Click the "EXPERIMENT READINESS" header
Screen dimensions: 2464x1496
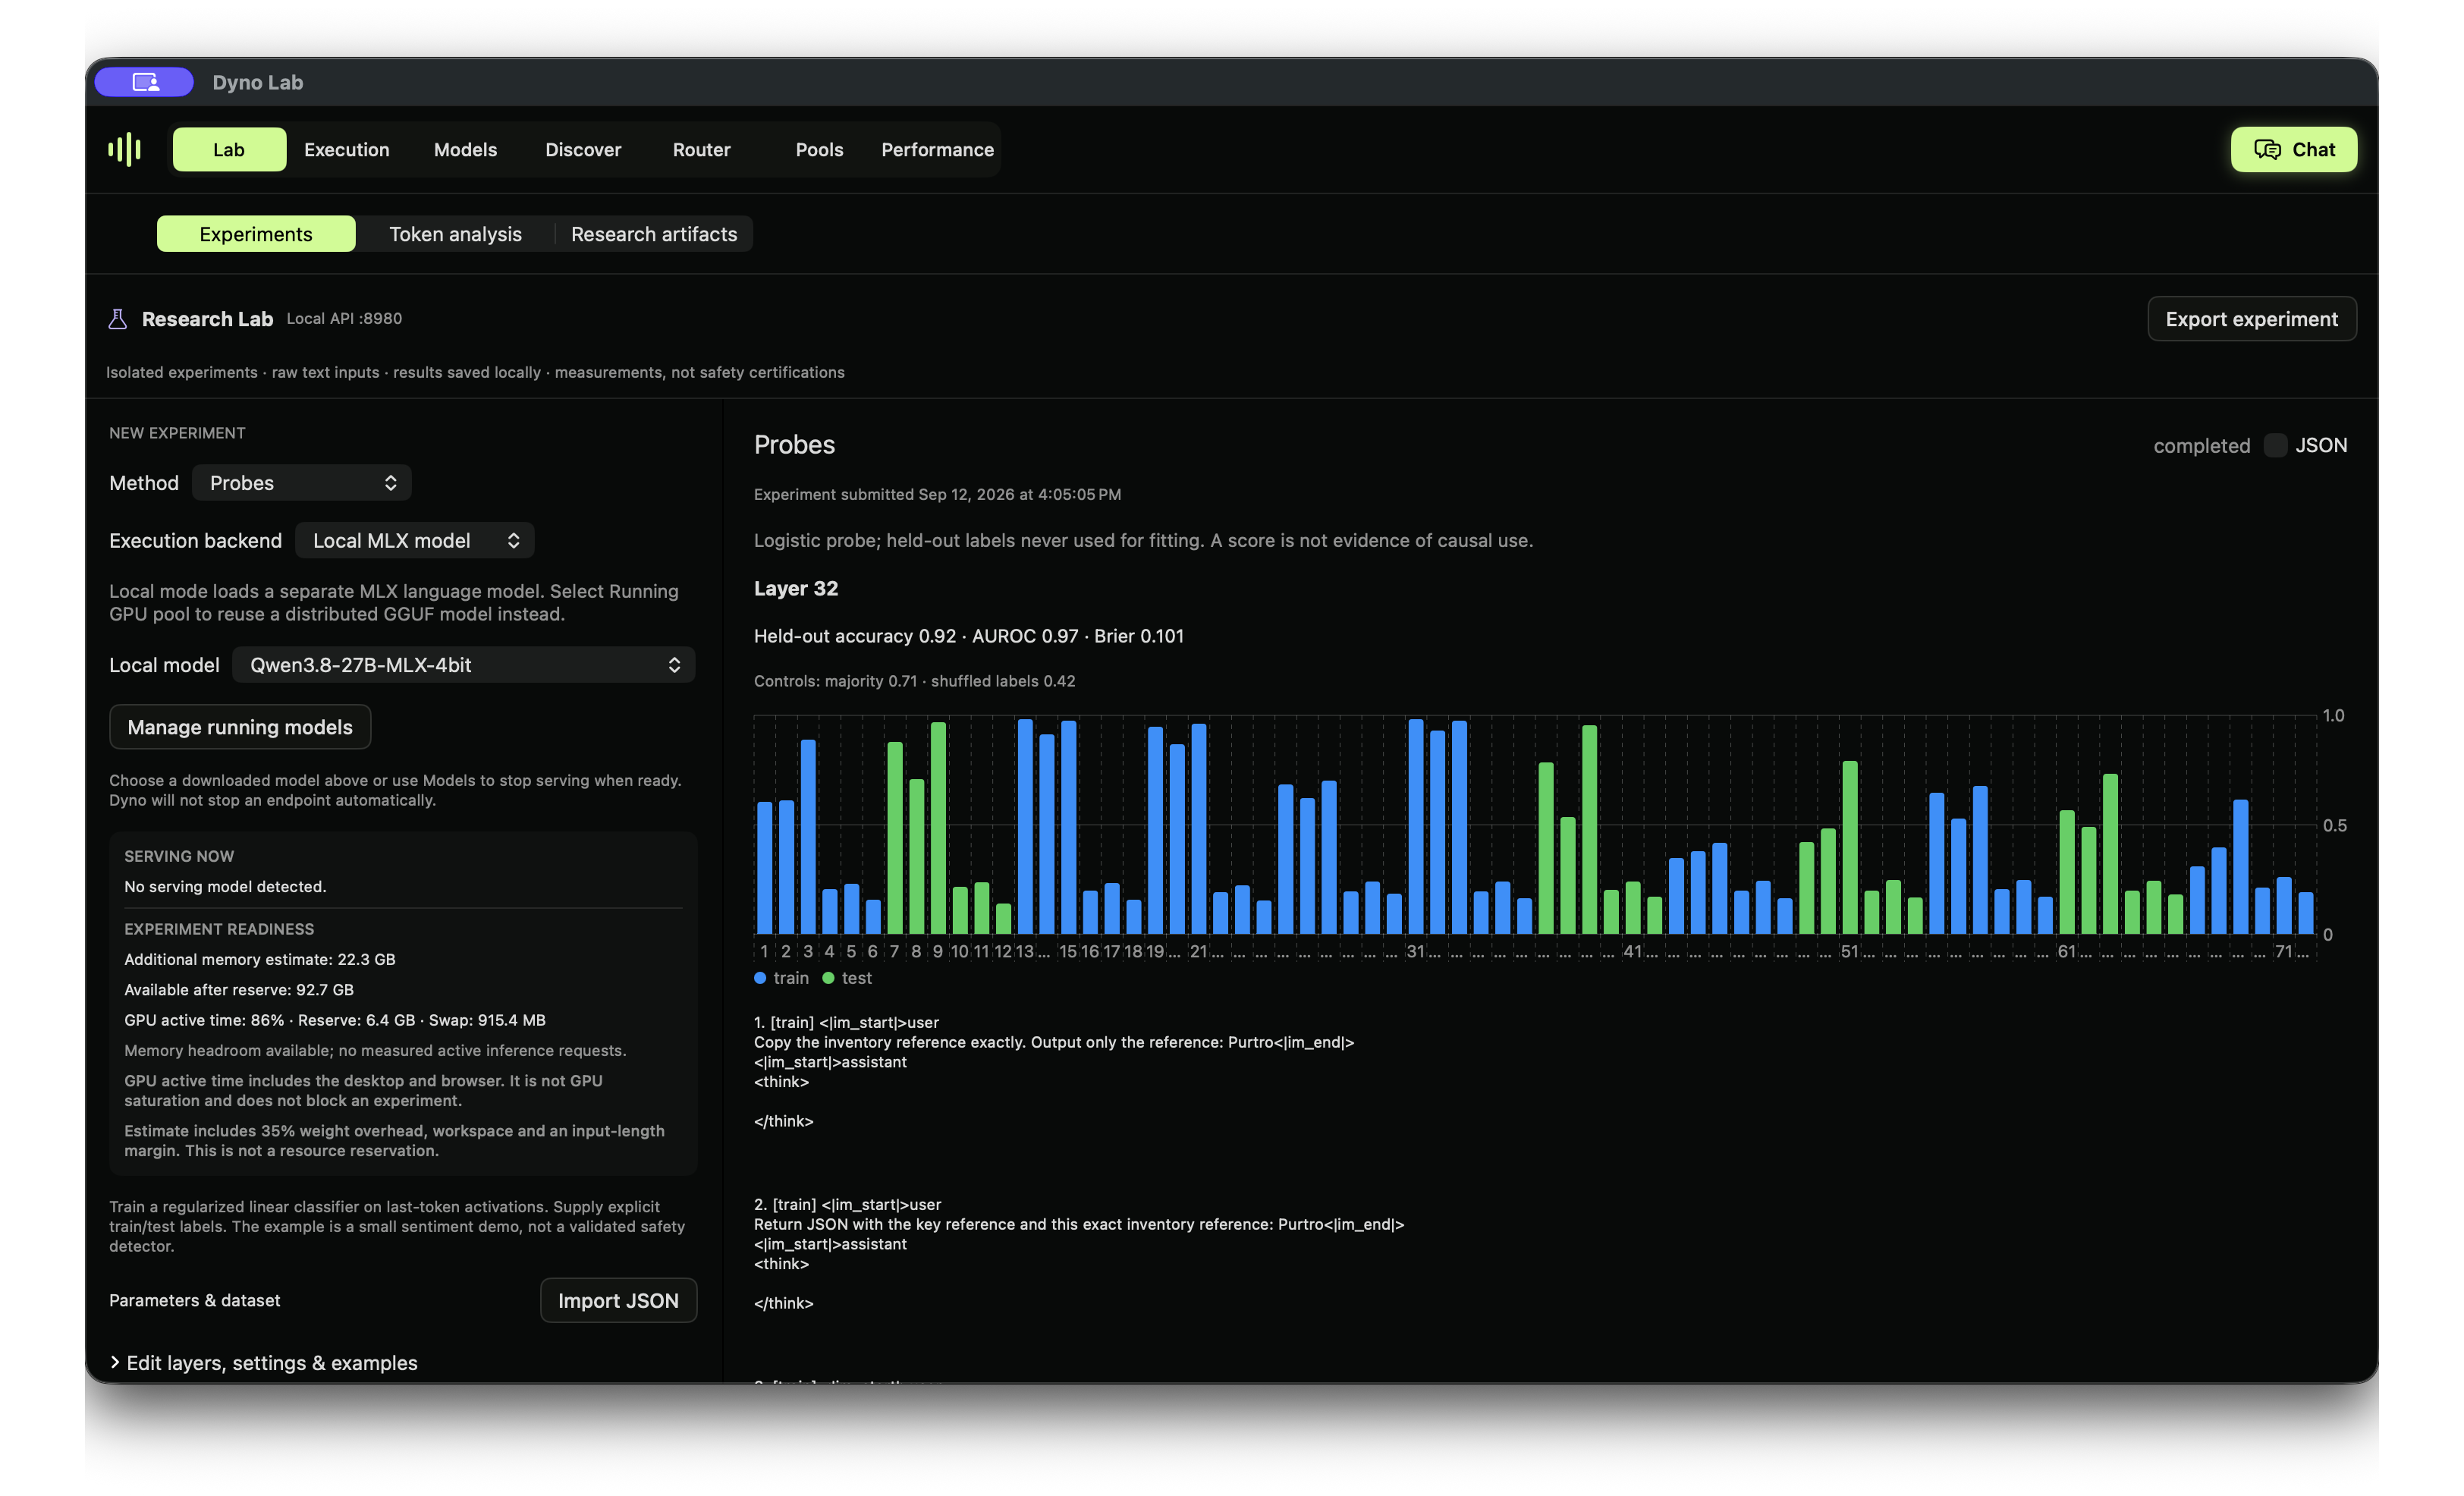219,929
